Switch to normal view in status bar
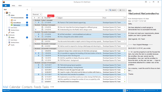The image size is (164, 92). pyautogui.click(x=124, y=90)
